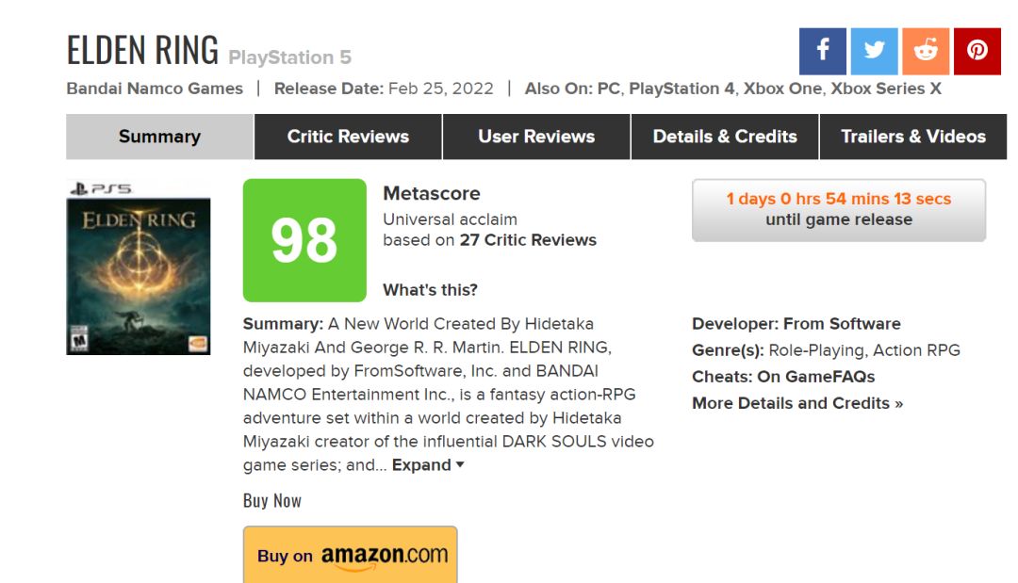
Task: Open the 27 Critic Reviews link
Action: coord(528,240)
